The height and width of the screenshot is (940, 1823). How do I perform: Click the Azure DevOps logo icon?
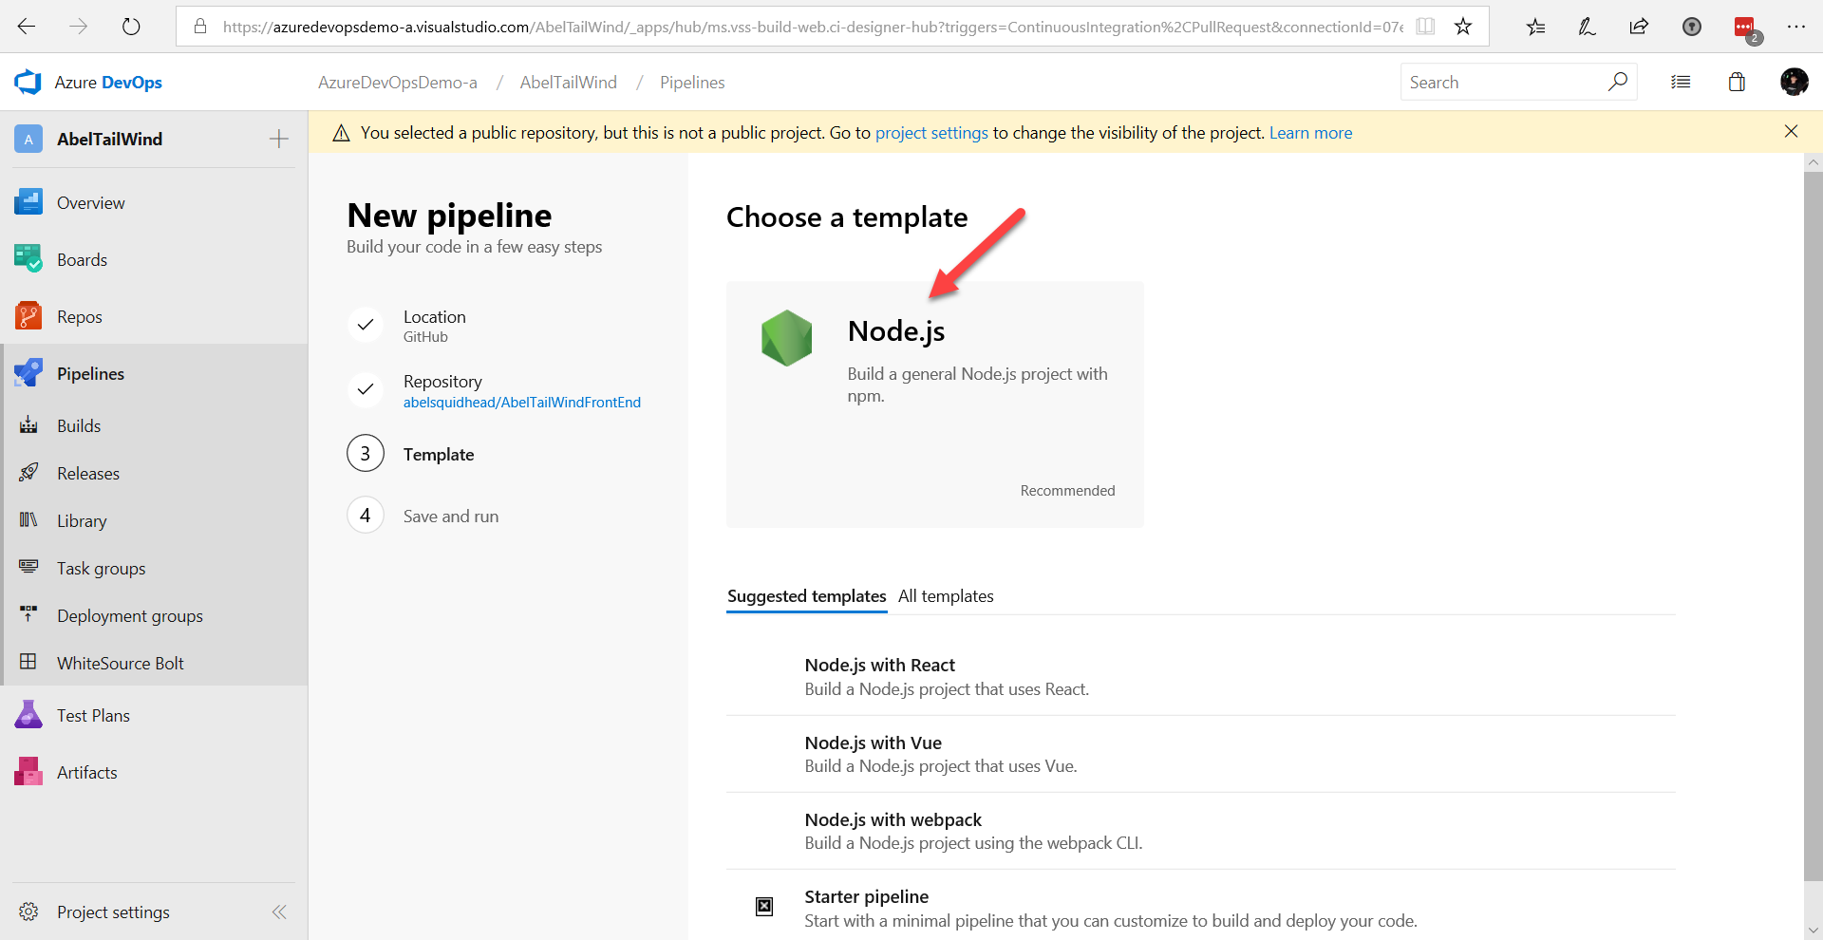pyautogui.click(x=28, y=83)
